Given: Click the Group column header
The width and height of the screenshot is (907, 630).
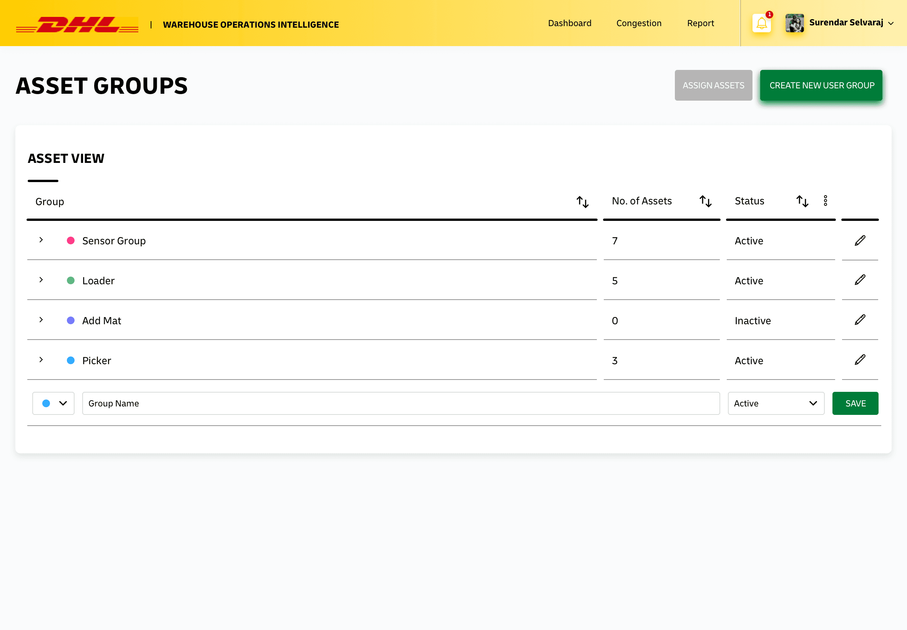Looking at the screenshot, I should pos(50,202).
